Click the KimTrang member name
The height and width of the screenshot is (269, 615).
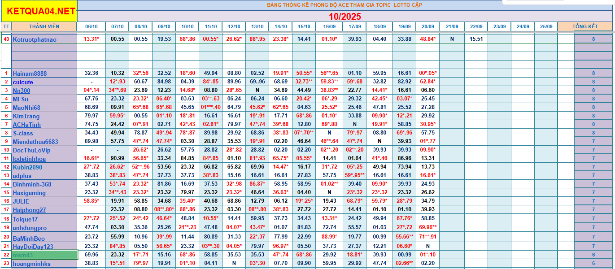[x=26, y=116]
